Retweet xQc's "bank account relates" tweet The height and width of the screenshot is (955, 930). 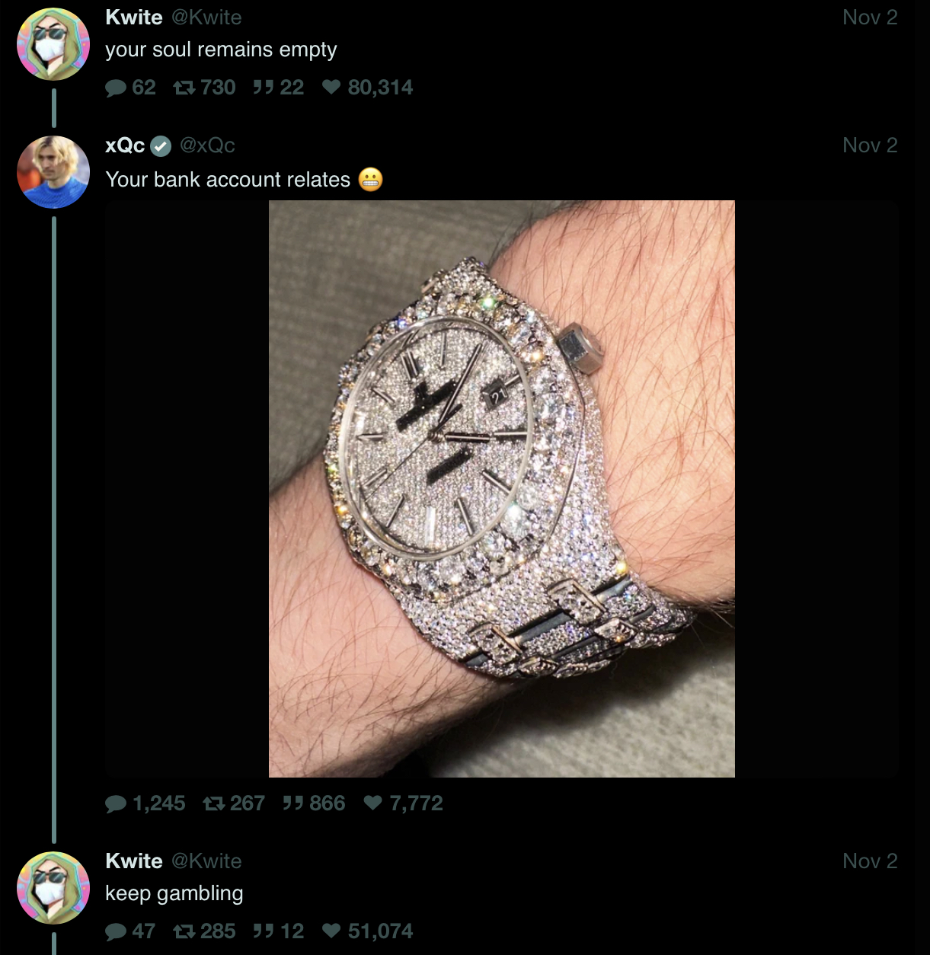point(213,803)
